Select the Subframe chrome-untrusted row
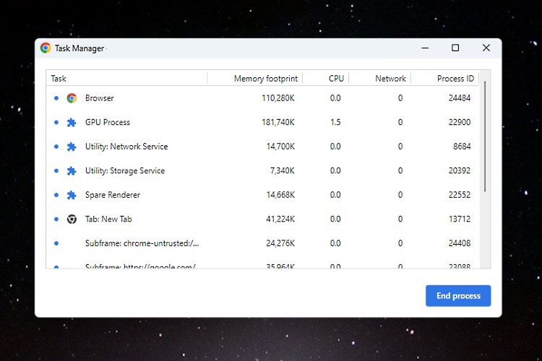This screenshot has width=542, height=361. 263,243
